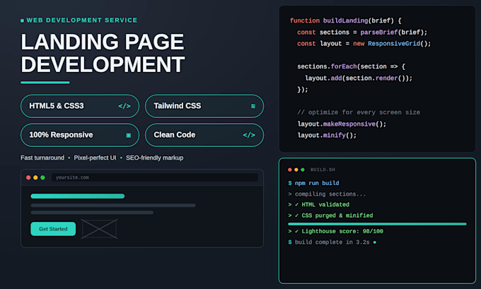Screen dimensions: 481x289
Task: Click the 'Fast turnaround' text
Action: click(42, 158)
